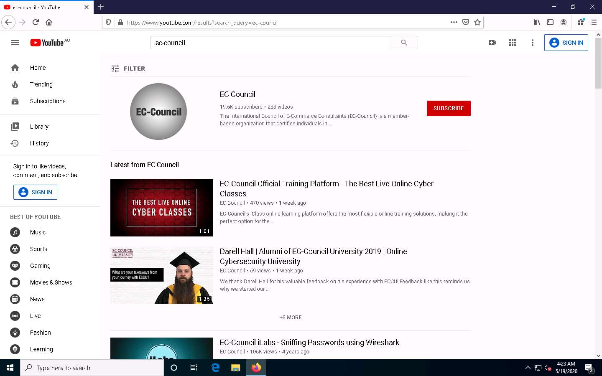Subscribe to the EC Council channel

[x=449, y=108]
